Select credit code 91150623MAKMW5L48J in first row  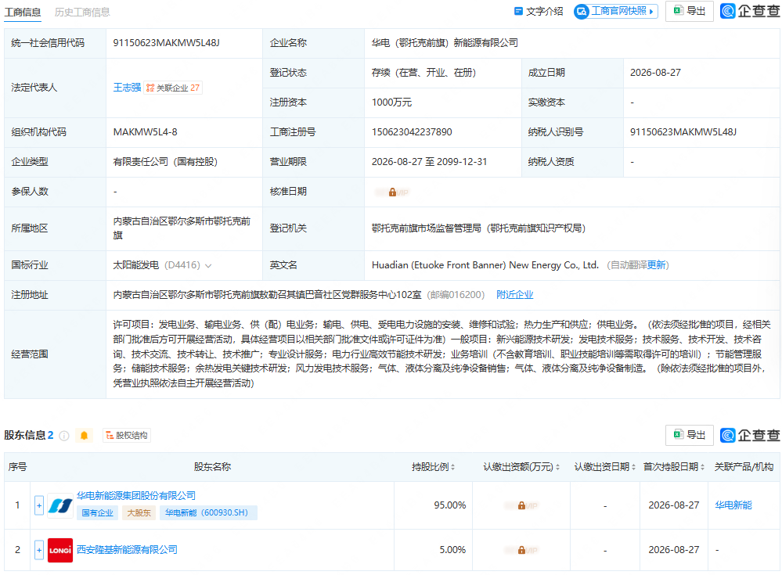click(166, 43)
